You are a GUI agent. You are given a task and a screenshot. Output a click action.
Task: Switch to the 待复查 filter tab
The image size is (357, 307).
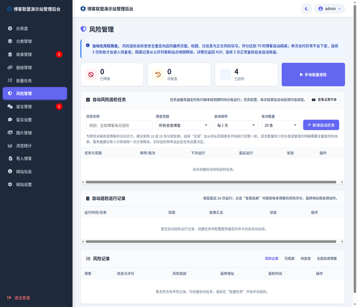tap(305, 259)
